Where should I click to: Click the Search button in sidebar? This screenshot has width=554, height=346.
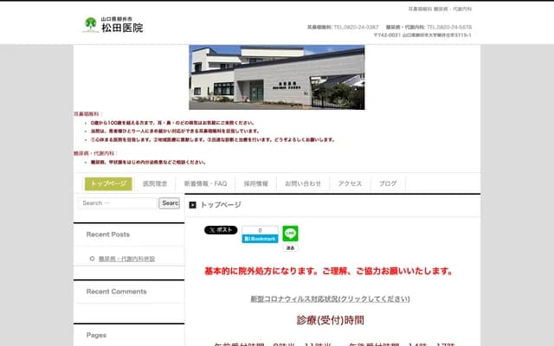tap(170, 203)
